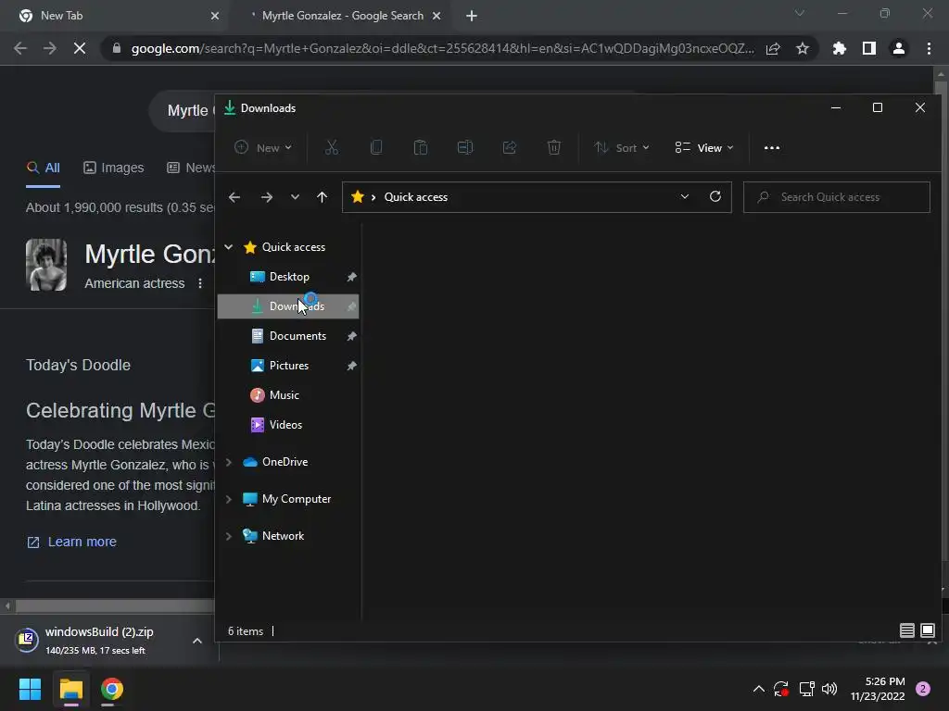Click the Share icon in Explorer toolbar
This screenshot has height=711, width=949.
[x=510, y=147]
